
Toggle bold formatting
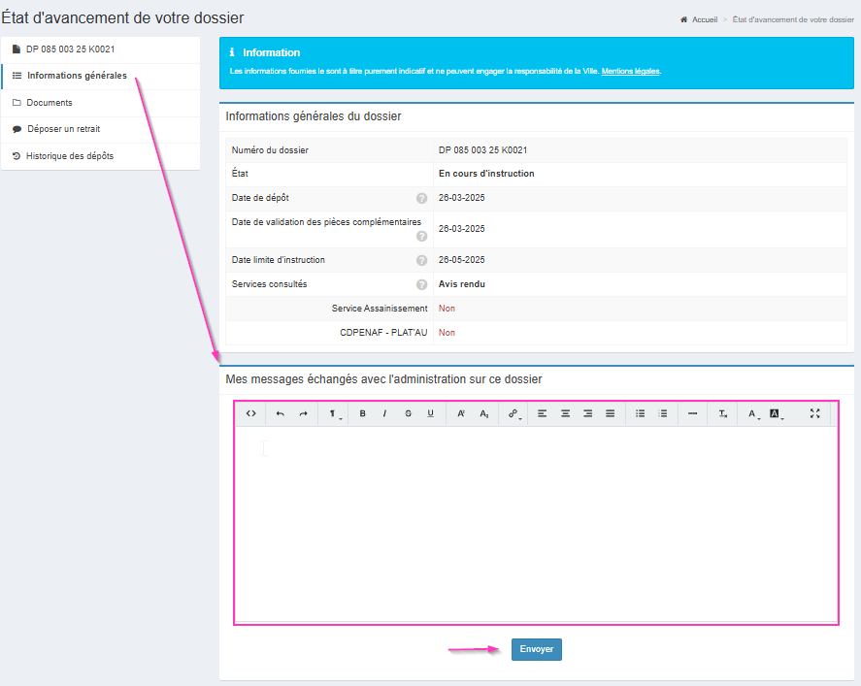click(363, 413)
